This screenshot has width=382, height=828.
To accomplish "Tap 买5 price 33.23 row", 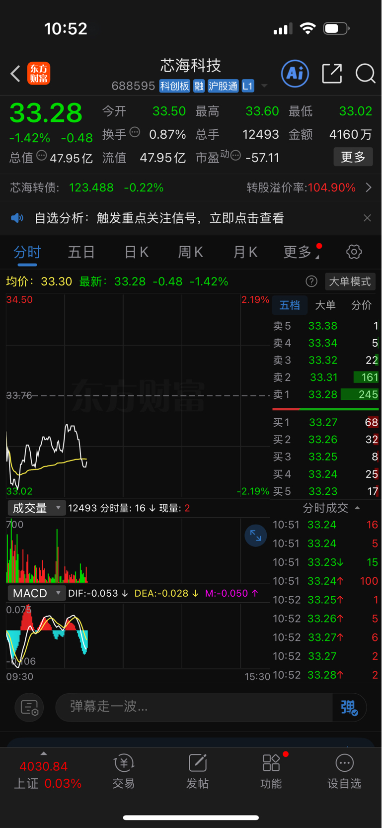I will (x=325, y=491).
